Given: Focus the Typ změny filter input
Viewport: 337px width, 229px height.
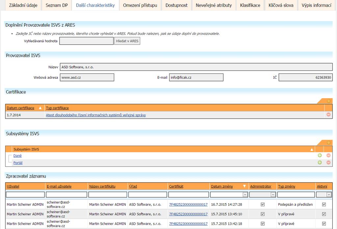Looking at the screenshot, I should [296, 194].
